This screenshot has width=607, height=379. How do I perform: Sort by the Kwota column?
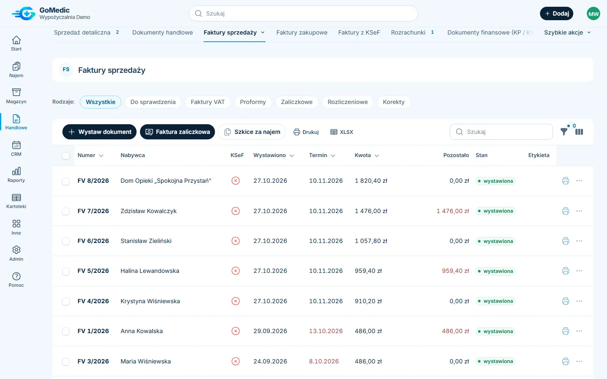click(x=367, y=155)
